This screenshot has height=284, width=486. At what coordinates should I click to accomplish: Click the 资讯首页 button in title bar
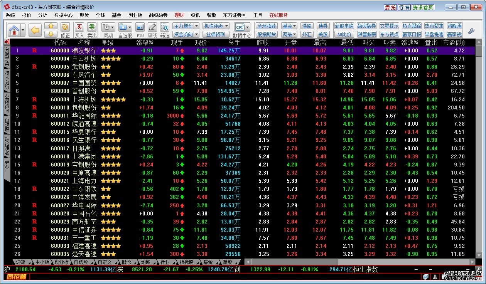tap(423, 7)
